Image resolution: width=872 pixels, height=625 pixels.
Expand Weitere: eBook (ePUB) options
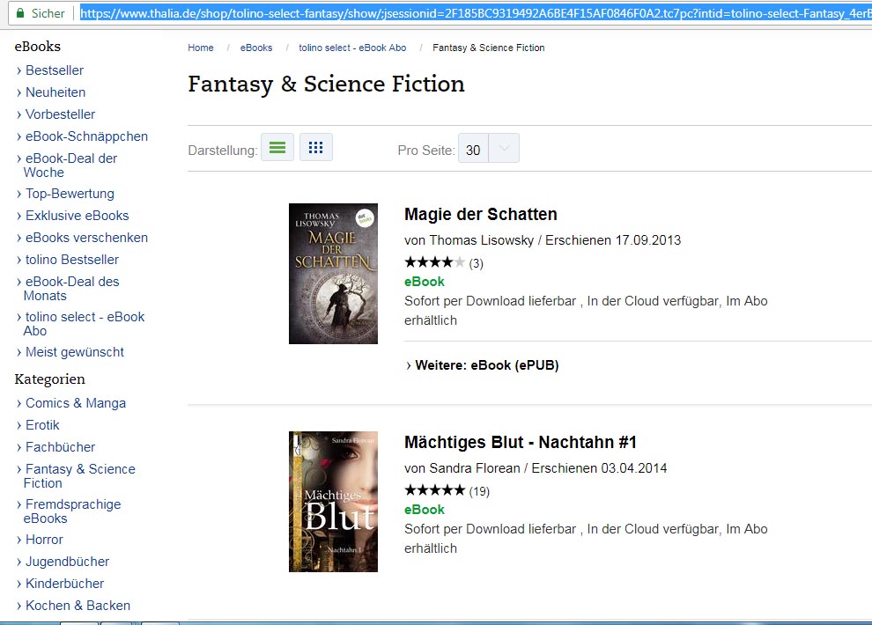click(x=482, y=365)
